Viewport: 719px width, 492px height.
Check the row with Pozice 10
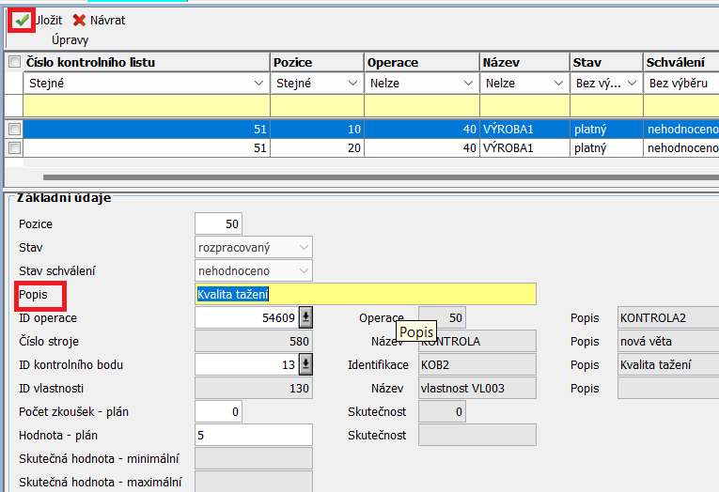pyautogui.click(x=14, y=129)
